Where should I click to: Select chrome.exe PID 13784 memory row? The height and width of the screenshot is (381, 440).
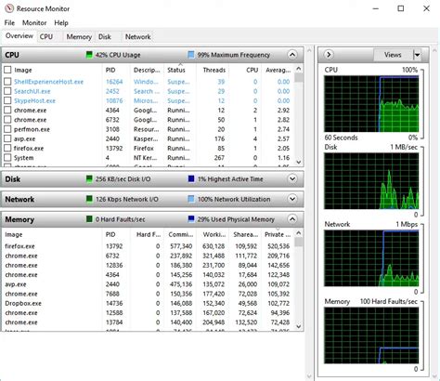pyautogui.click(x=148, y=322)
